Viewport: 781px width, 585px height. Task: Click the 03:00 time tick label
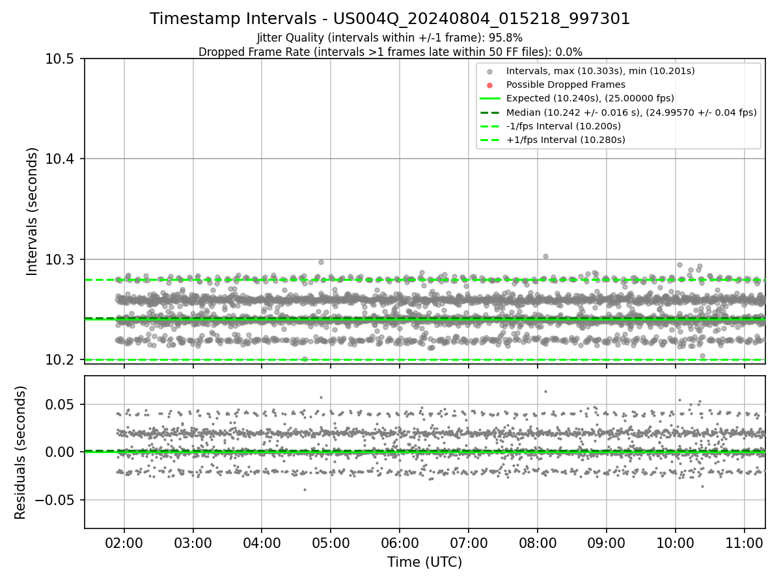click(193, 543)
